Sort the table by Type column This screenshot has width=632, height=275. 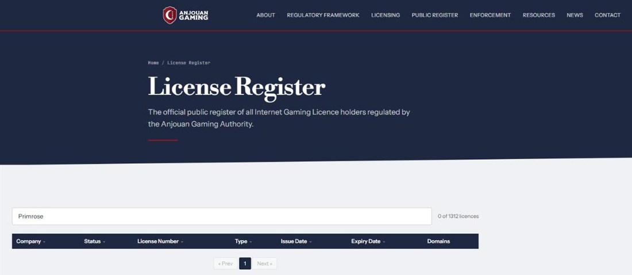[x=244, y=241]
